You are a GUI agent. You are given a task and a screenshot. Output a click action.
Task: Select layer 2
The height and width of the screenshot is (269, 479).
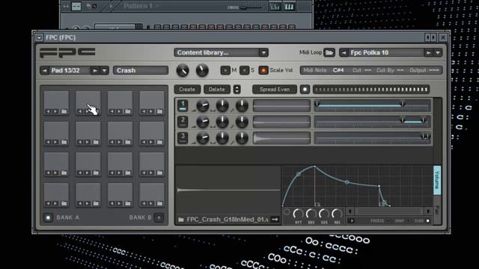(183, 122)
